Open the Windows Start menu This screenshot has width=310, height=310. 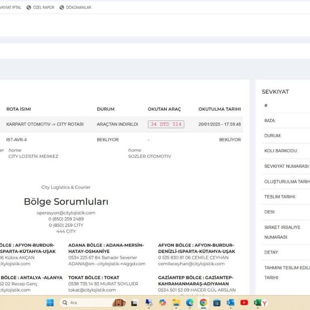click(50, 303)
